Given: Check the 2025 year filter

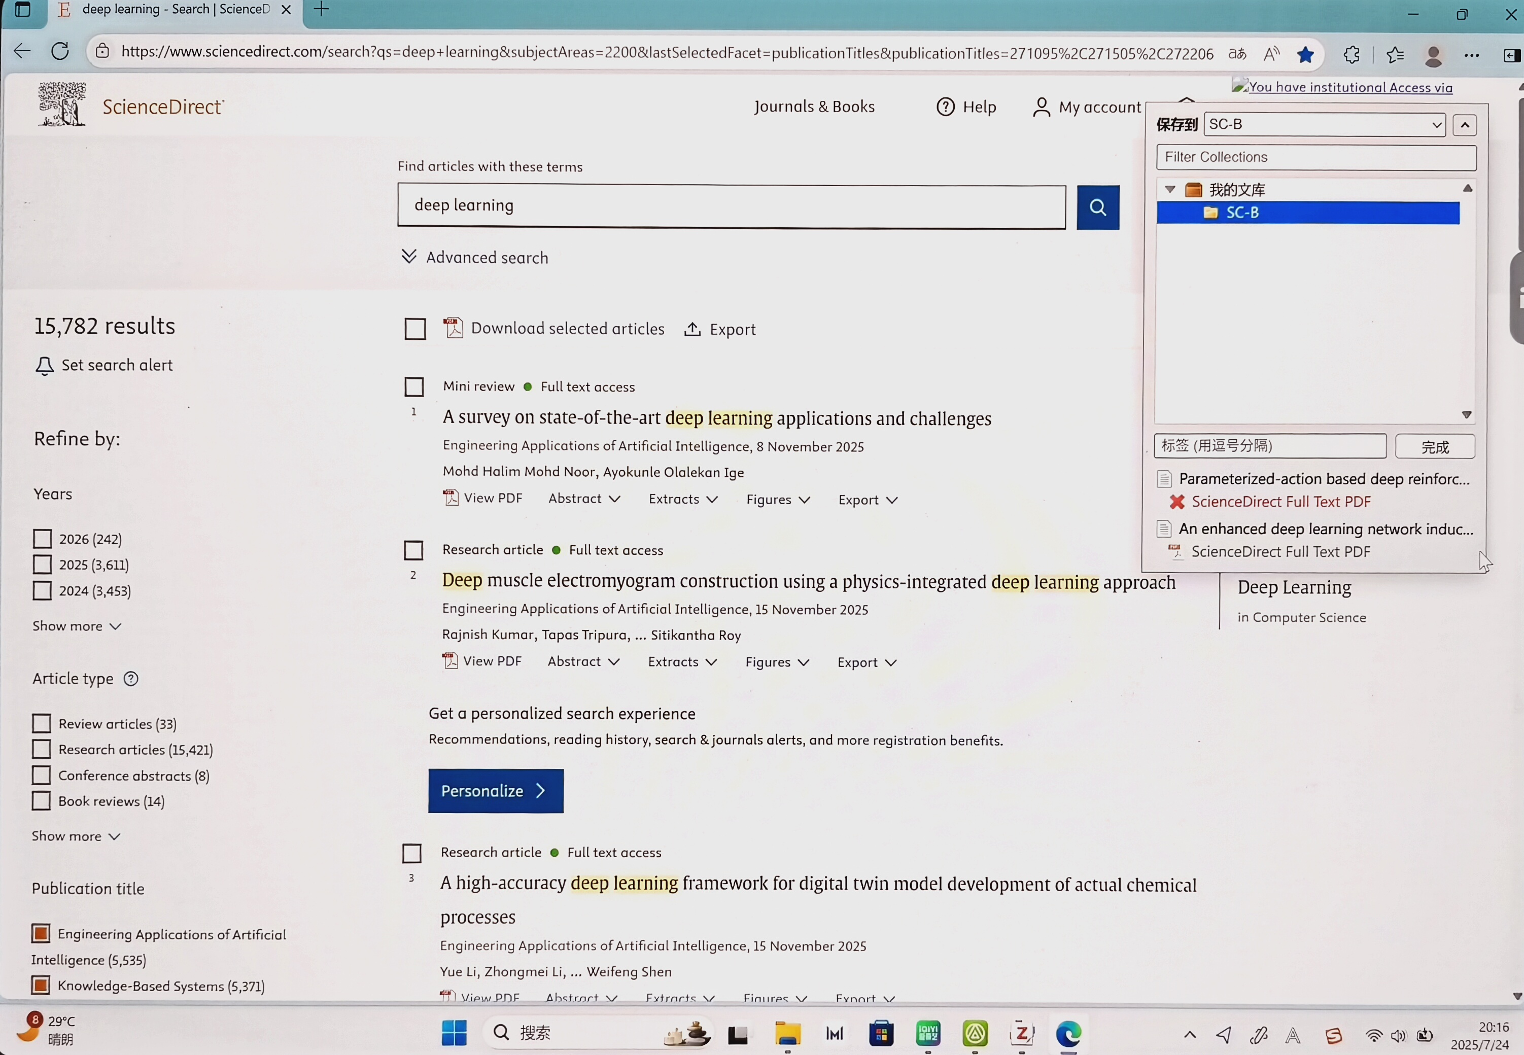Looking at the screenshot, I should pyautogui.click(x=42, y=565).
